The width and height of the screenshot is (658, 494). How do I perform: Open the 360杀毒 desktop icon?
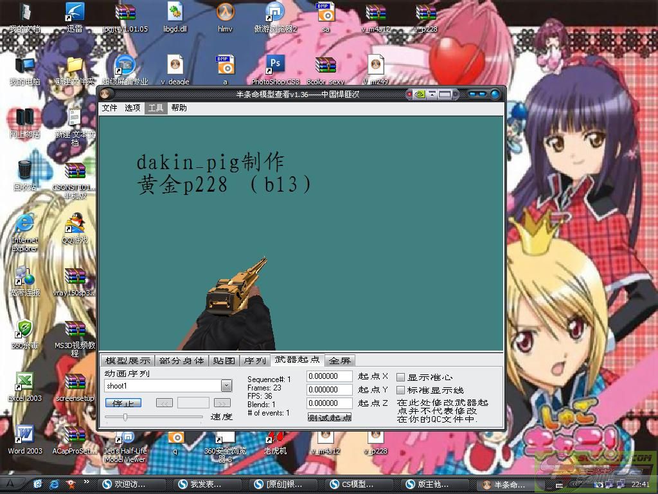pyautogui.click(x=24, y=330)
